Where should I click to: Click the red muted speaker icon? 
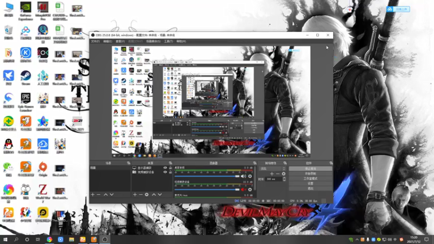(x=243, y=189)
